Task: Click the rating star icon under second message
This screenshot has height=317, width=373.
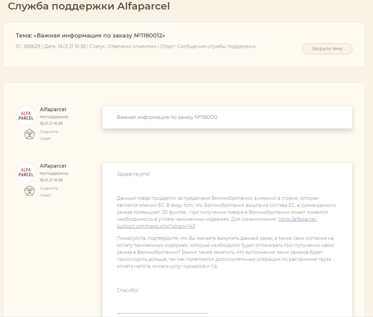Action: (x=30, y=191)
